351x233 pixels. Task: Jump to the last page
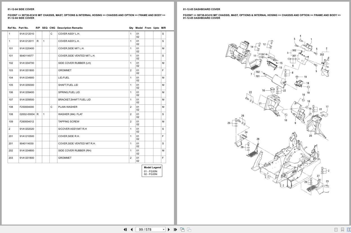(175, 229)
